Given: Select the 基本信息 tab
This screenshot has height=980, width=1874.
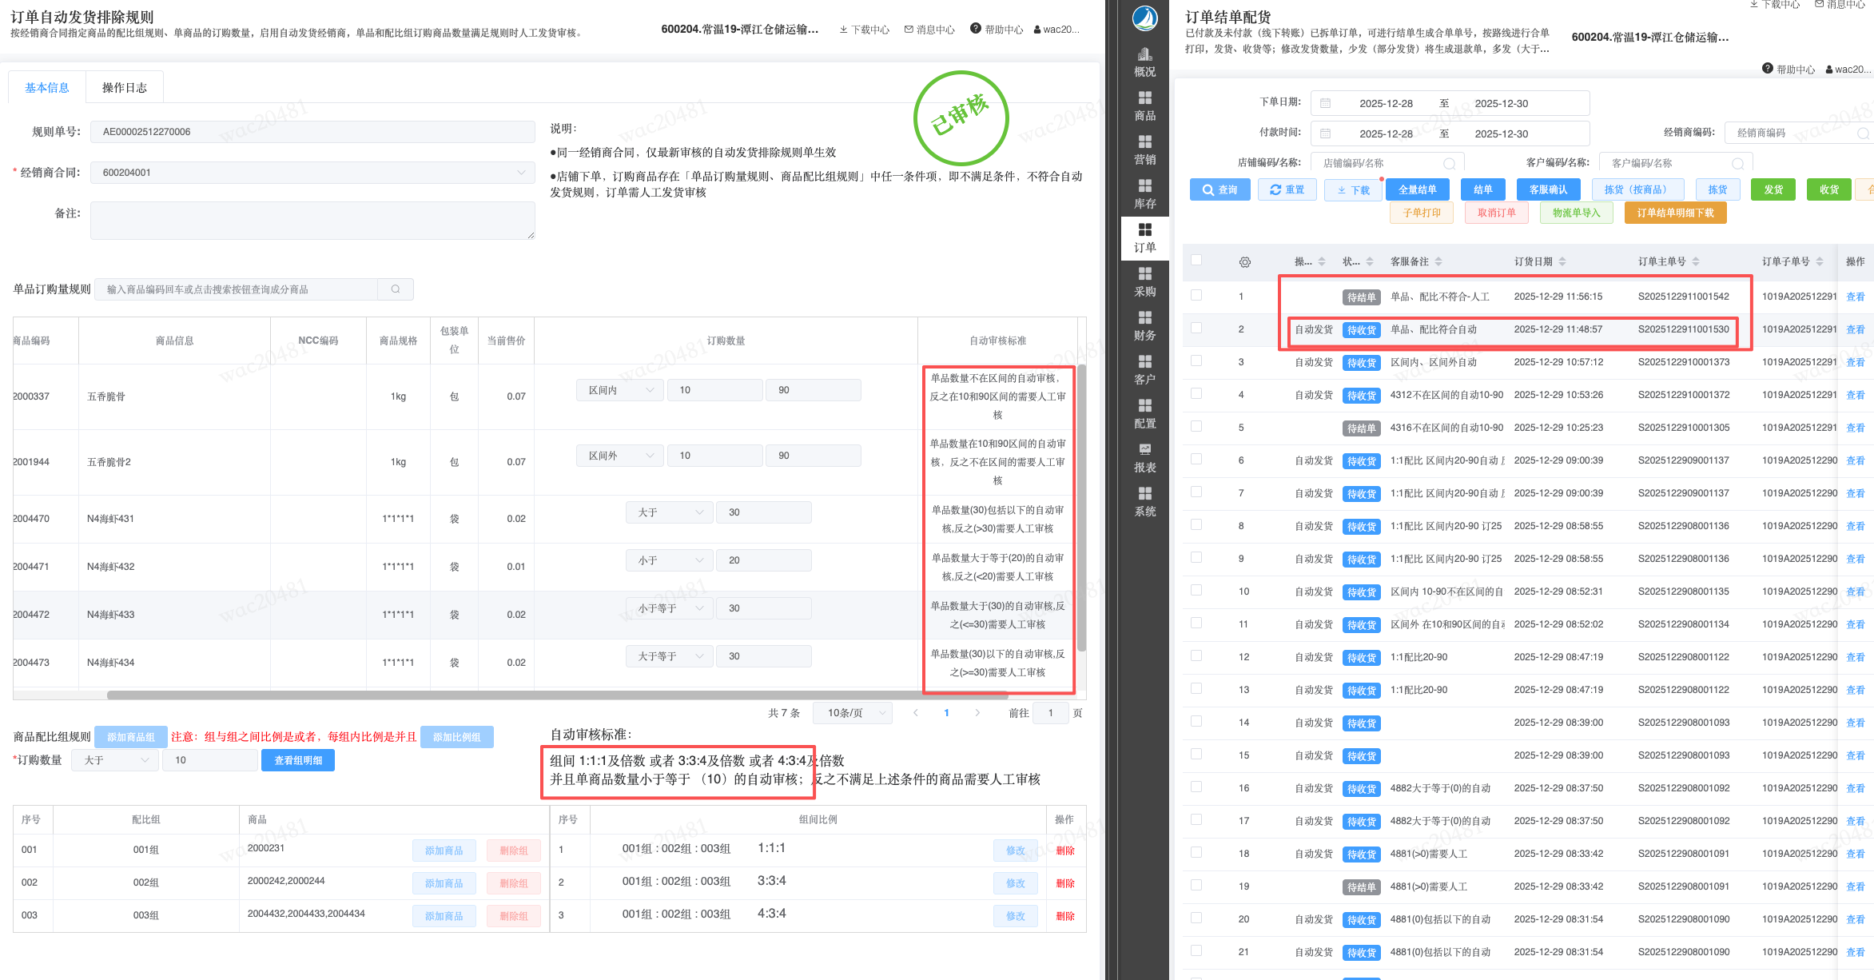Looking at the screenshot, I should pos(47,88).
